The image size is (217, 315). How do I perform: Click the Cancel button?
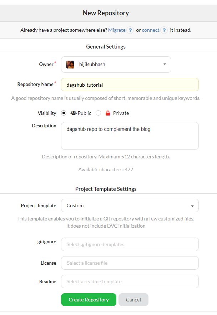click(133, 300)
